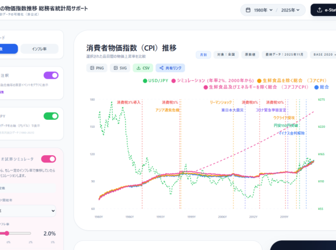Click the 消費者物価指数（CPI）推移 chart title
336x250 pixels.
(132, 48)
